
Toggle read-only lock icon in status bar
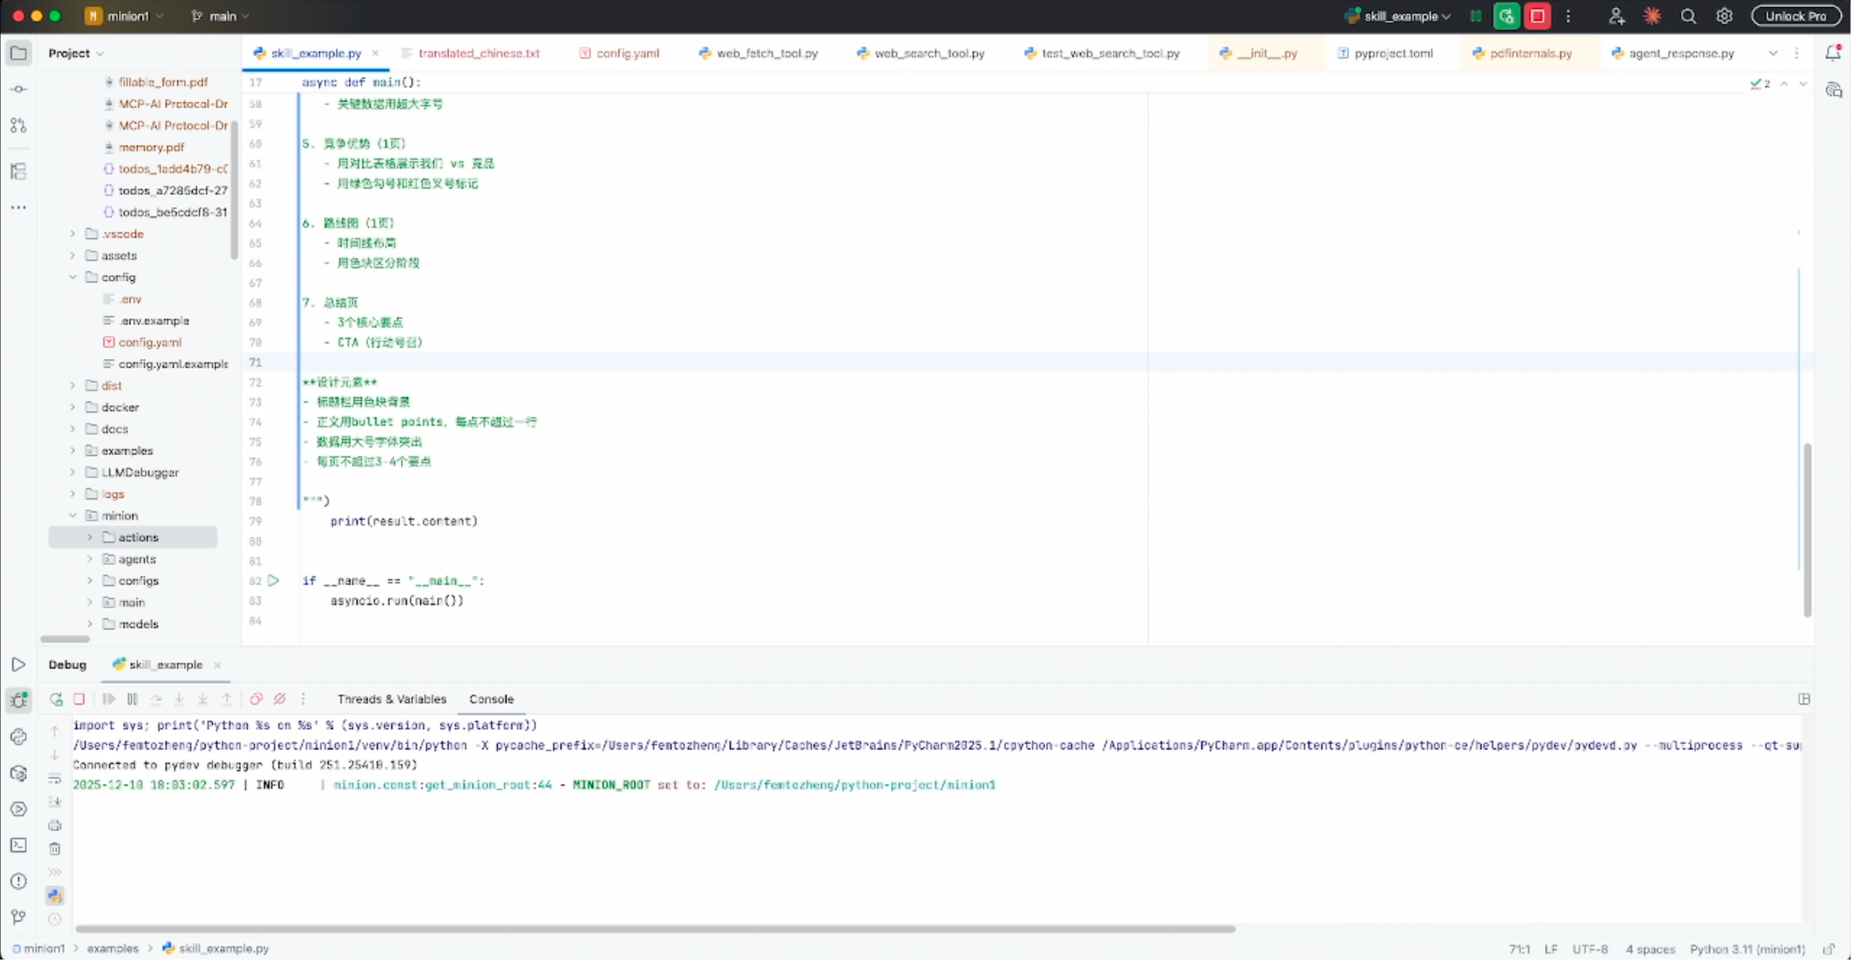pos(1829,949)
